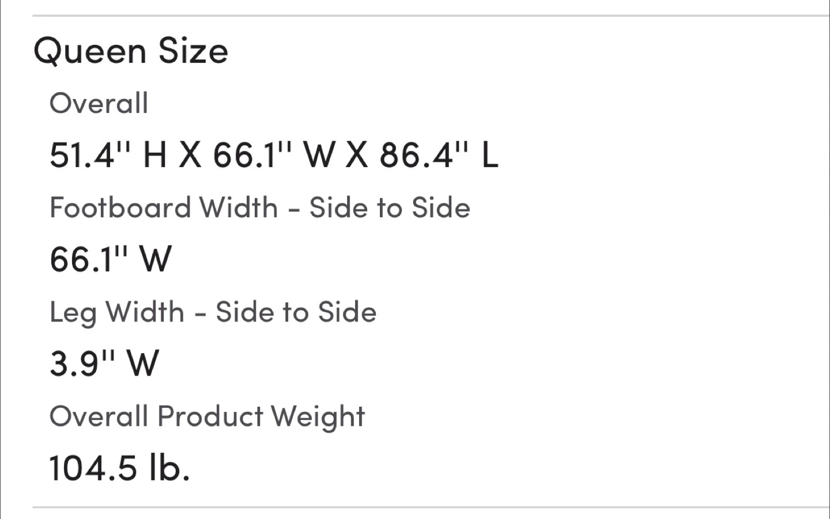This screenshot has width=830, height=519.
Task: Click the Queen Size heading
Action: pyautogui.click(x=131, y=51)
